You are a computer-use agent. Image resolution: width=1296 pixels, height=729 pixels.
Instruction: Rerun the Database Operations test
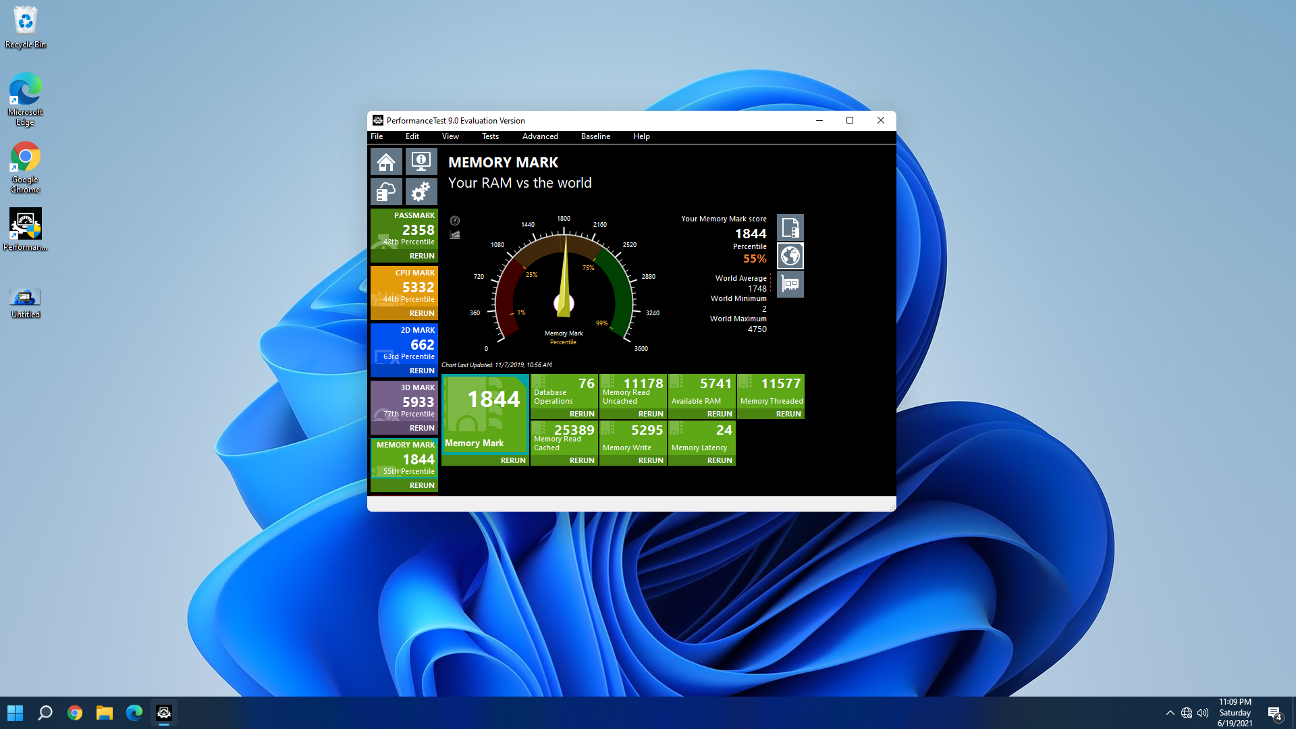point(582,414)
